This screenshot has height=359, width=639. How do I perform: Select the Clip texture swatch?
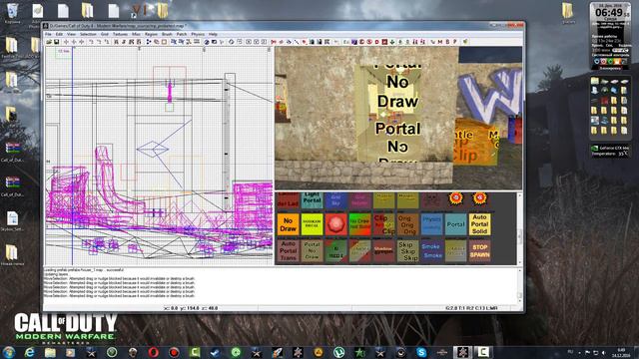tap(383, 224)
